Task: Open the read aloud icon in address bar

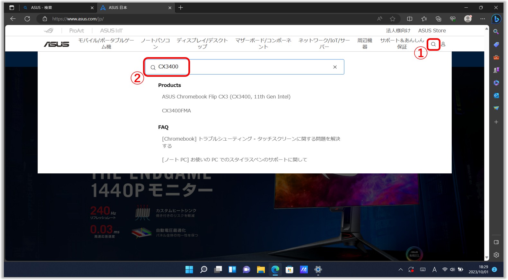Action: 380,19
